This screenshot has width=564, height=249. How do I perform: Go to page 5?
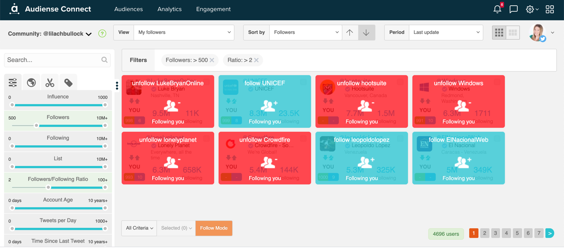517,233
